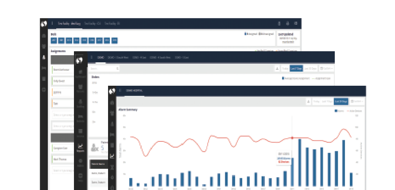Image resolution: width=395 pixels, height=190 pixels.
Task: Open Reports in the middle window sidebar
Action: click(x=81, y=148)
